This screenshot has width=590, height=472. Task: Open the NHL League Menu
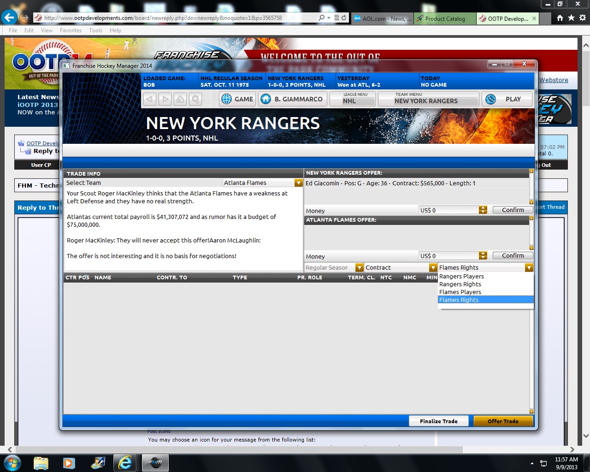(x=353, y=99)
